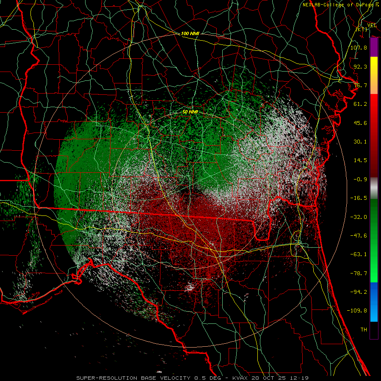Click the light blue segment of the color bar

pyautogui.click(x=374, y=302)
